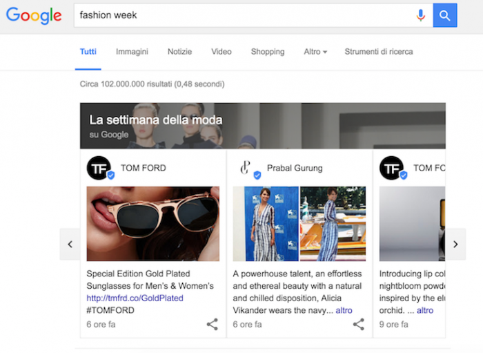Click the third card's TF logo avatar
This screenshot has width=483, height=353.
click(391, 168)
